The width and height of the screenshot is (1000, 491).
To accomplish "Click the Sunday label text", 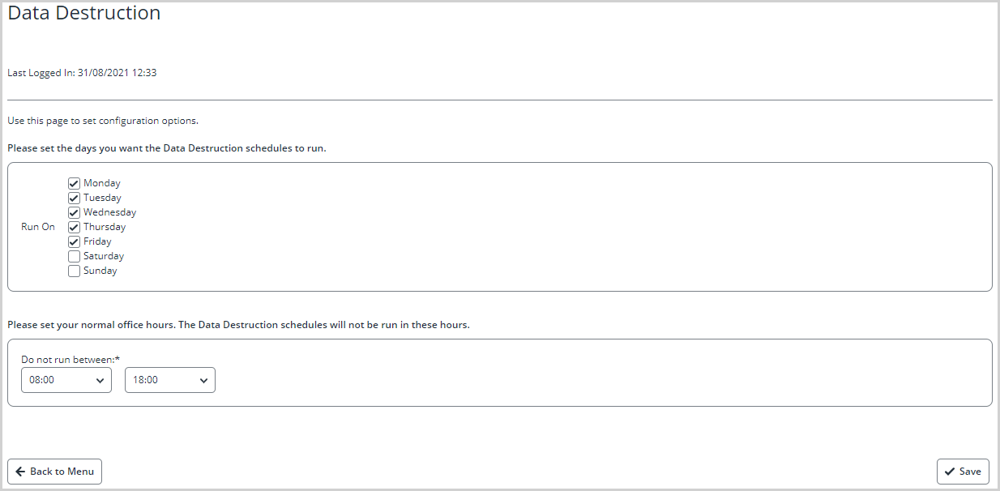I will pyautogui.click(x=100, y=271).
